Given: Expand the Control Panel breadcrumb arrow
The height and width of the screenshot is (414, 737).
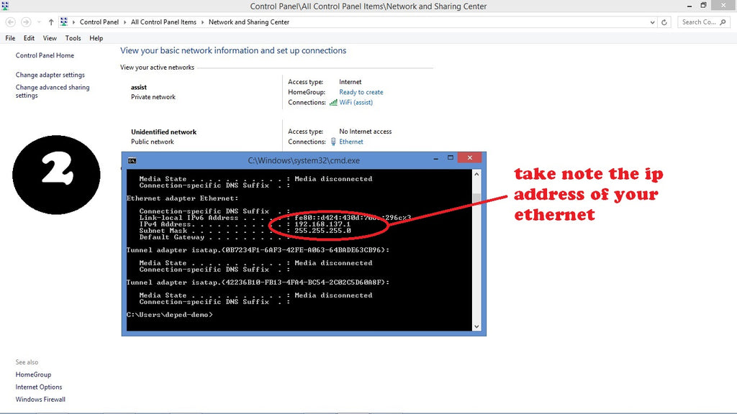Looking at the screenshot, I should tap(127, 22).
